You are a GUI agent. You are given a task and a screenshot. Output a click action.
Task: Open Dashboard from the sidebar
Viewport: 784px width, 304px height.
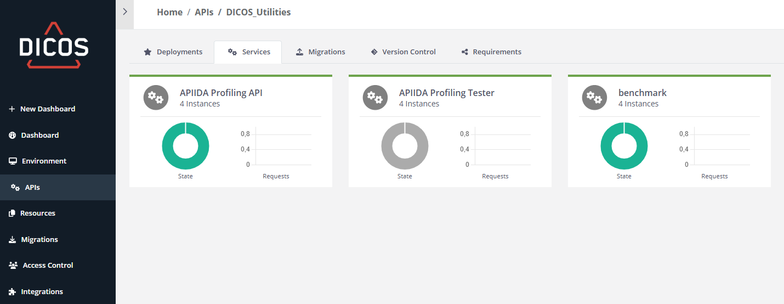click(x=39, y=136)
